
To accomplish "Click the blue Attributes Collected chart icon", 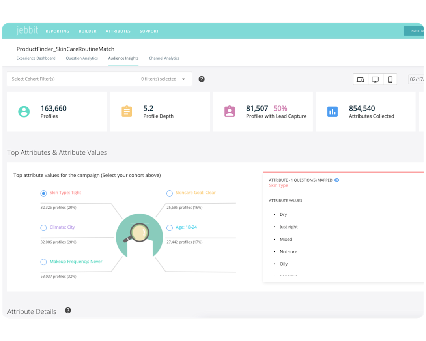I will (332, 111).
